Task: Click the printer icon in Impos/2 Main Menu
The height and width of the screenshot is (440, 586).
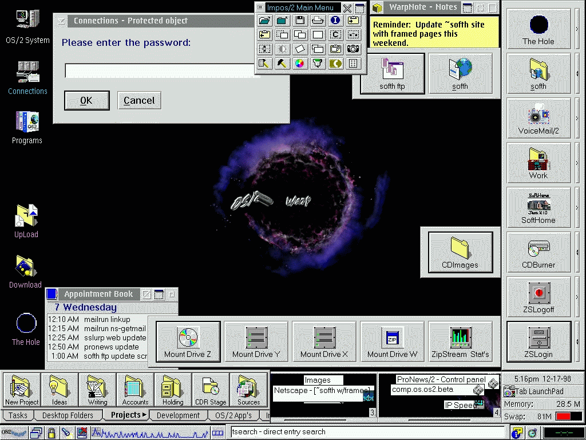Action: coord(318,20)
